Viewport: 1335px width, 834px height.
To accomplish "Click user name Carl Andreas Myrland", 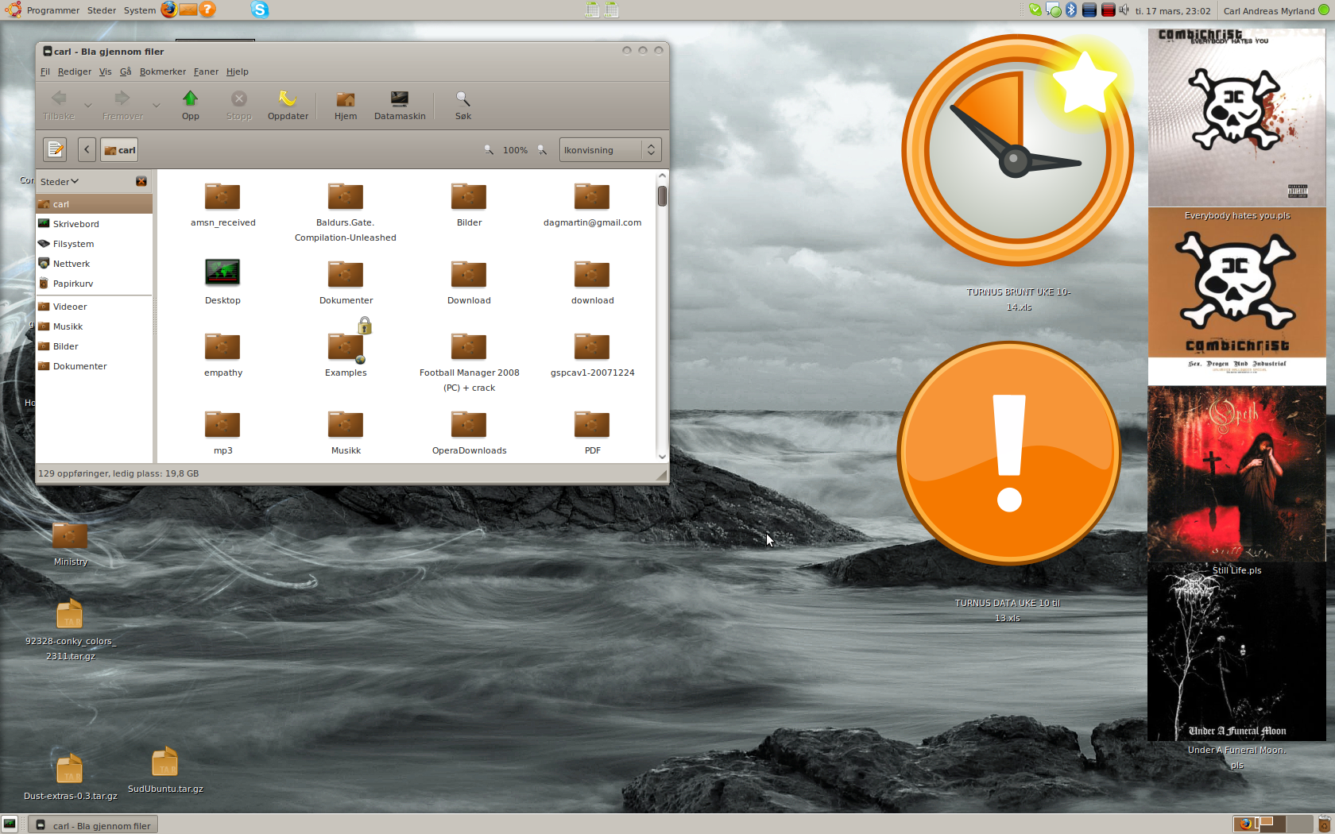I will pyautogui.click(x=1269, y=10).
